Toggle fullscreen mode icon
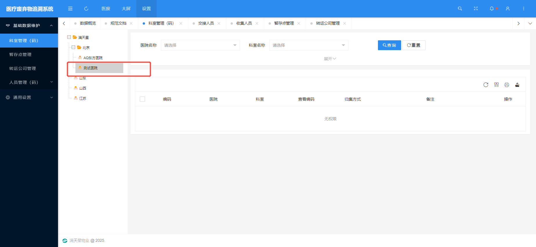The width and height of the screenshot is (536, 247). pyautogui.click(x=476, y=9)
